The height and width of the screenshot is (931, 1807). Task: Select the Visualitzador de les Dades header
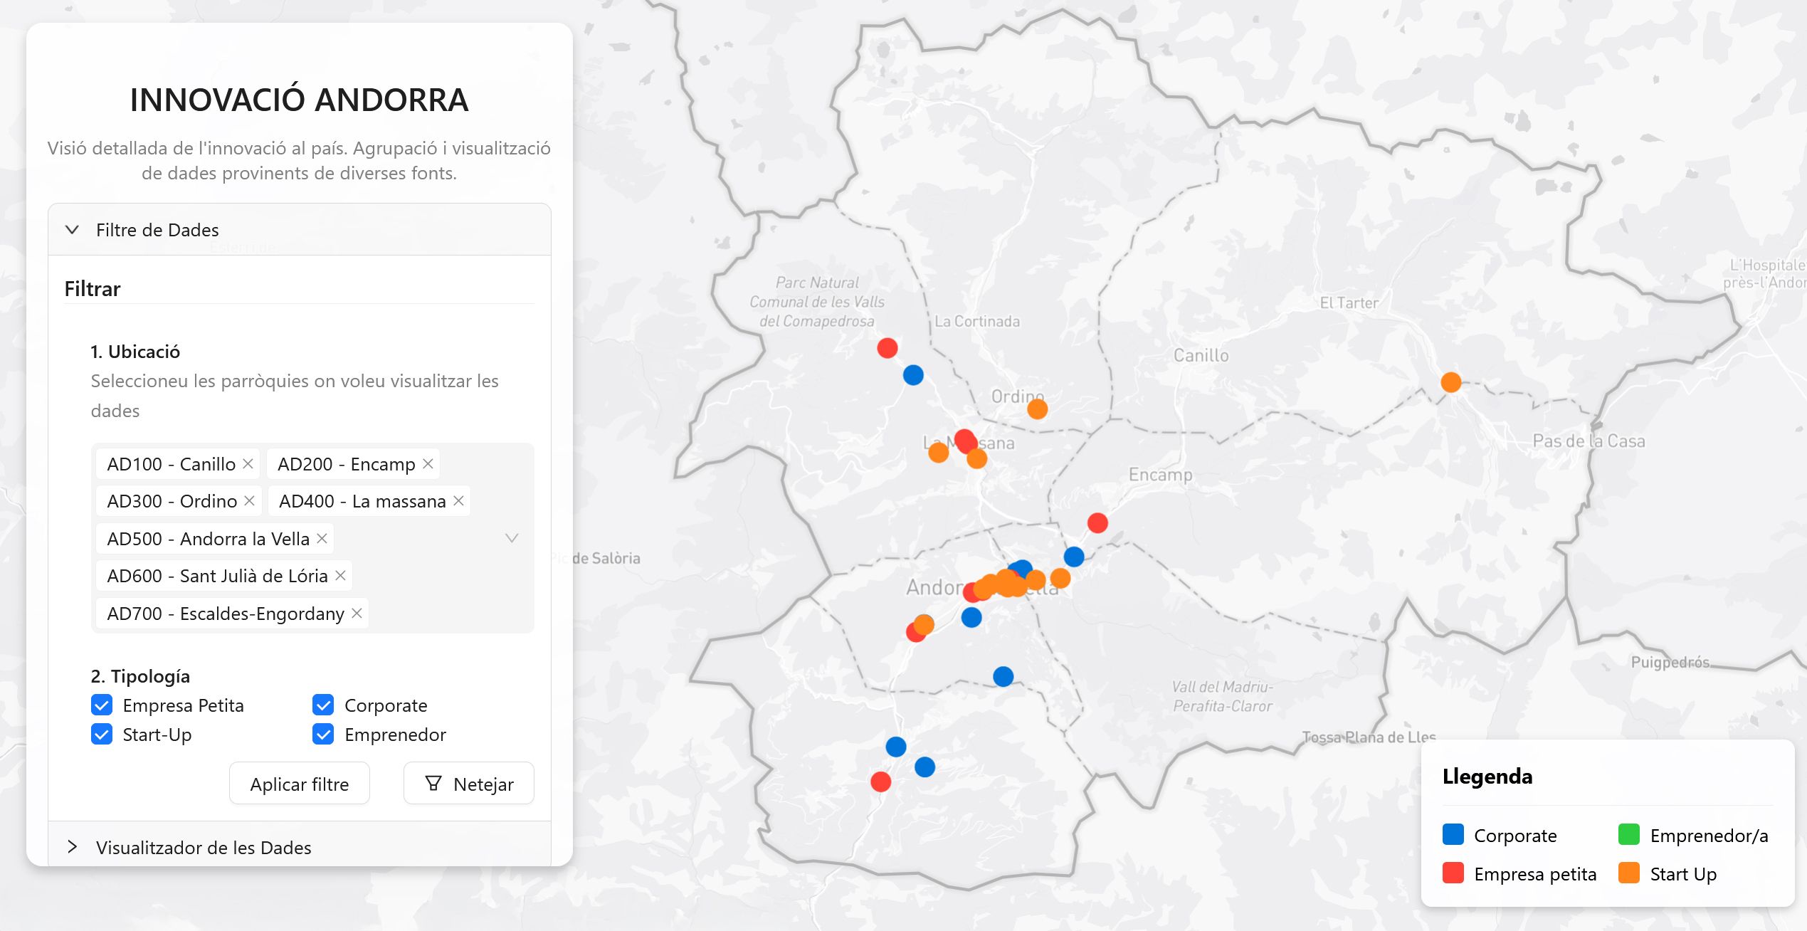point(204,847)
